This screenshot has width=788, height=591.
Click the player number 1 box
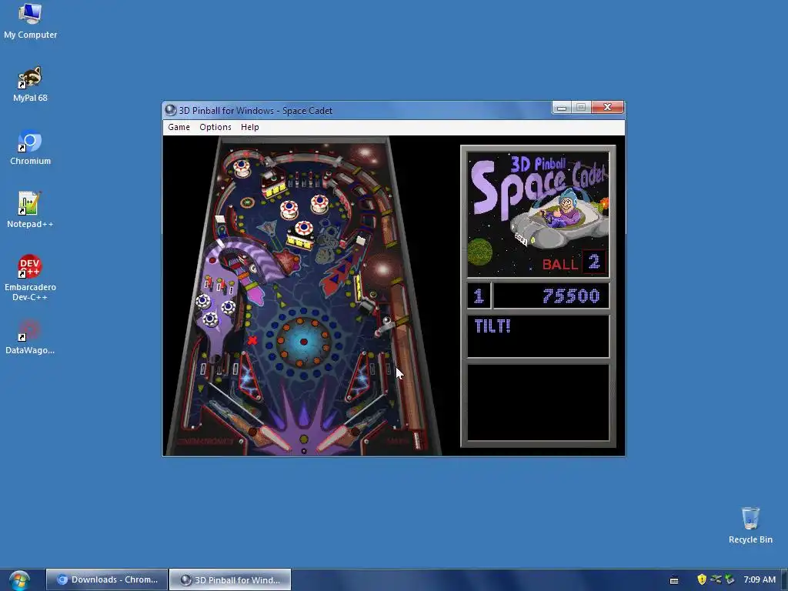[479, 295]
